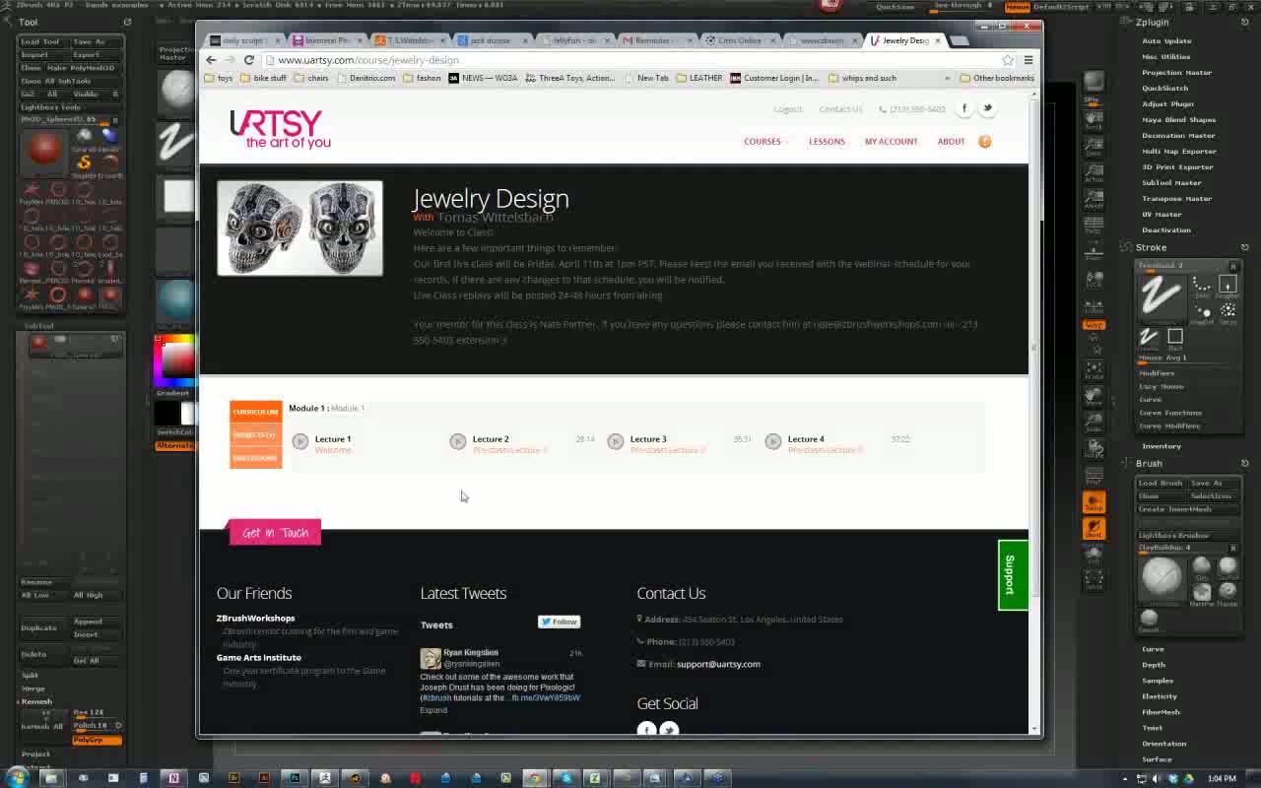1261x788 pixels.
Task: Open the Windows Start button
Action: (19, 778)
